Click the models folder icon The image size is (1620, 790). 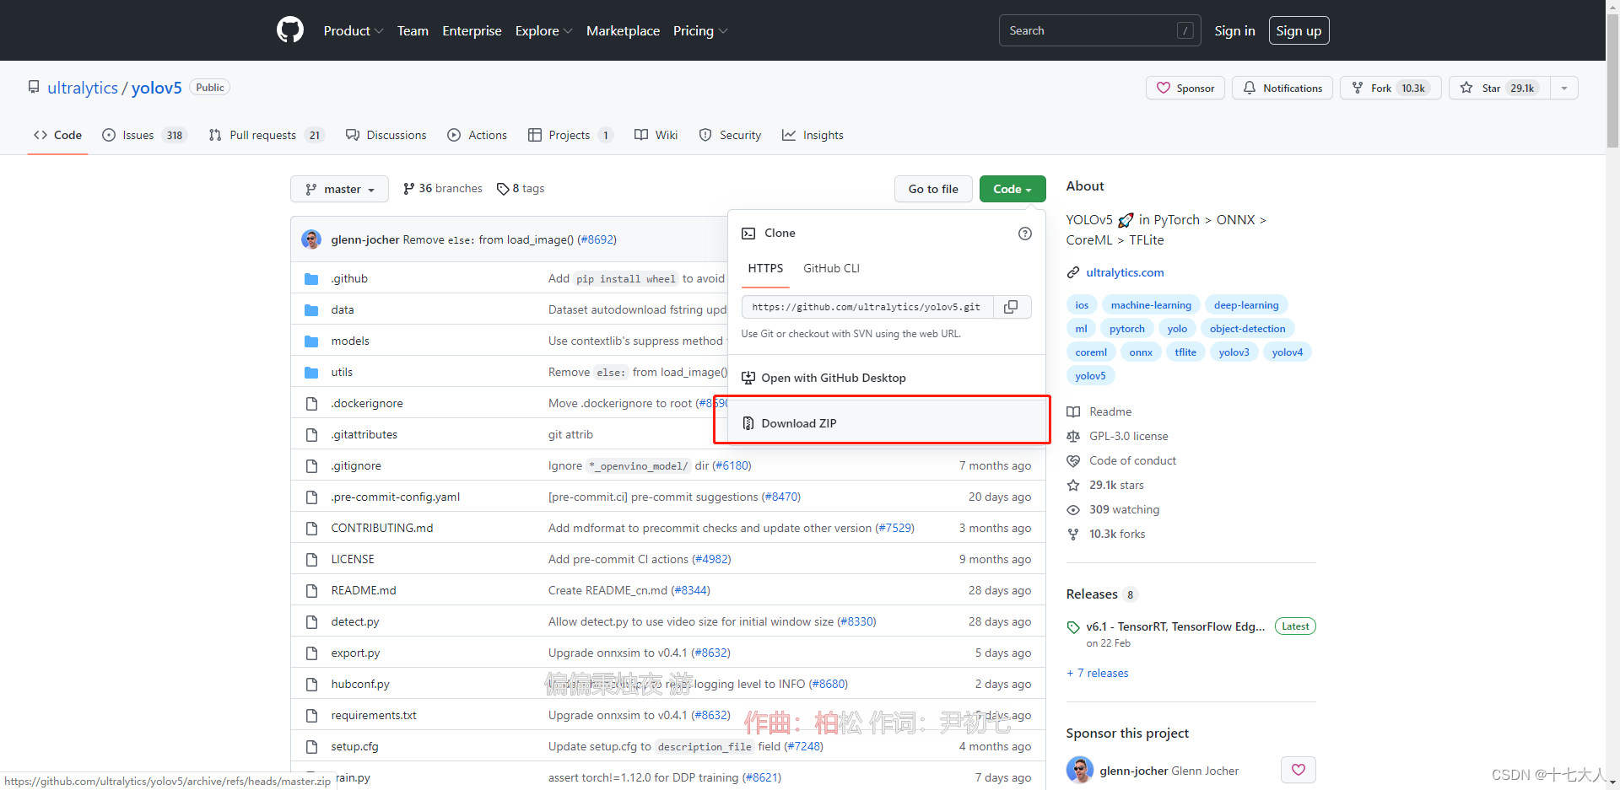[x=311, y=341]
